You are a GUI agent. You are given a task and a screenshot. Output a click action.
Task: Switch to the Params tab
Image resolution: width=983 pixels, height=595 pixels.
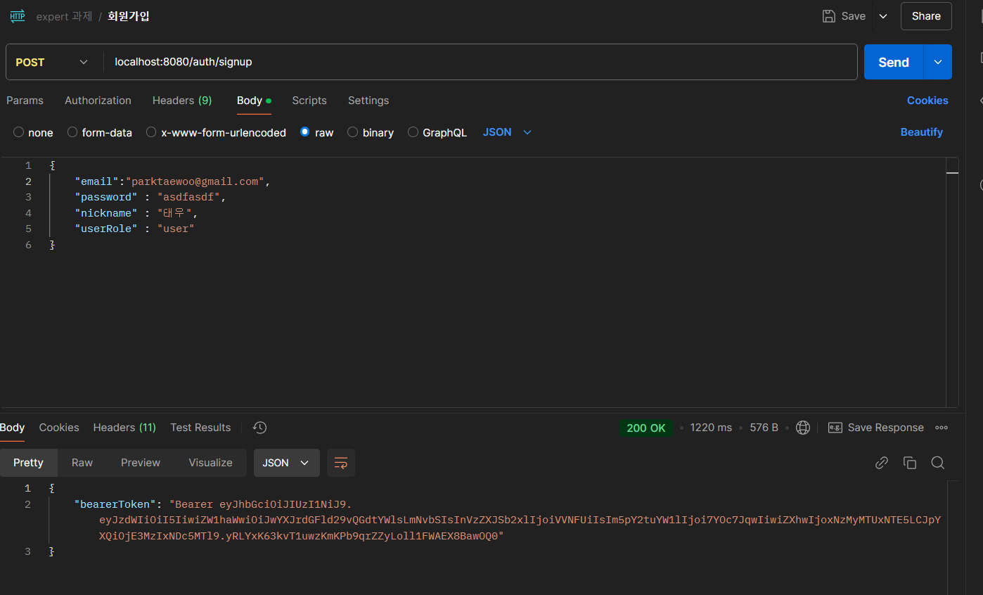(25, 101)
